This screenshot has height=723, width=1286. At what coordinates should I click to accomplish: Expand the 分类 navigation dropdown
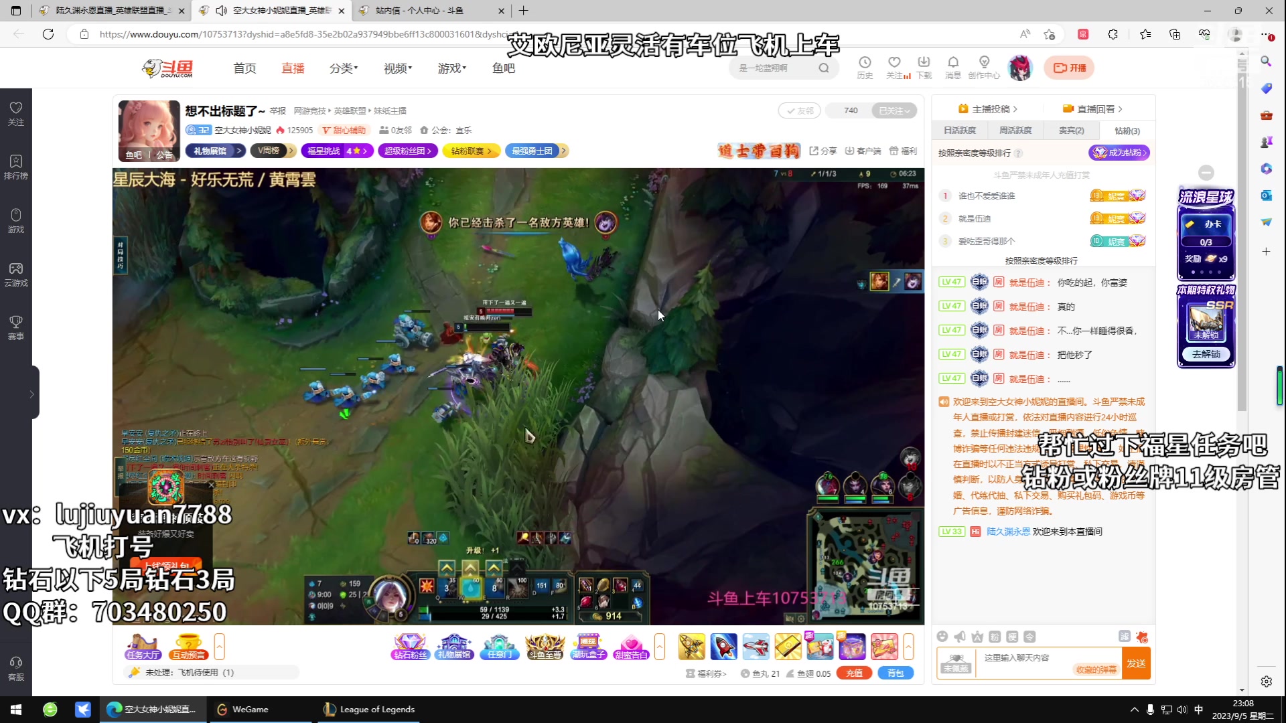[344, 68]
